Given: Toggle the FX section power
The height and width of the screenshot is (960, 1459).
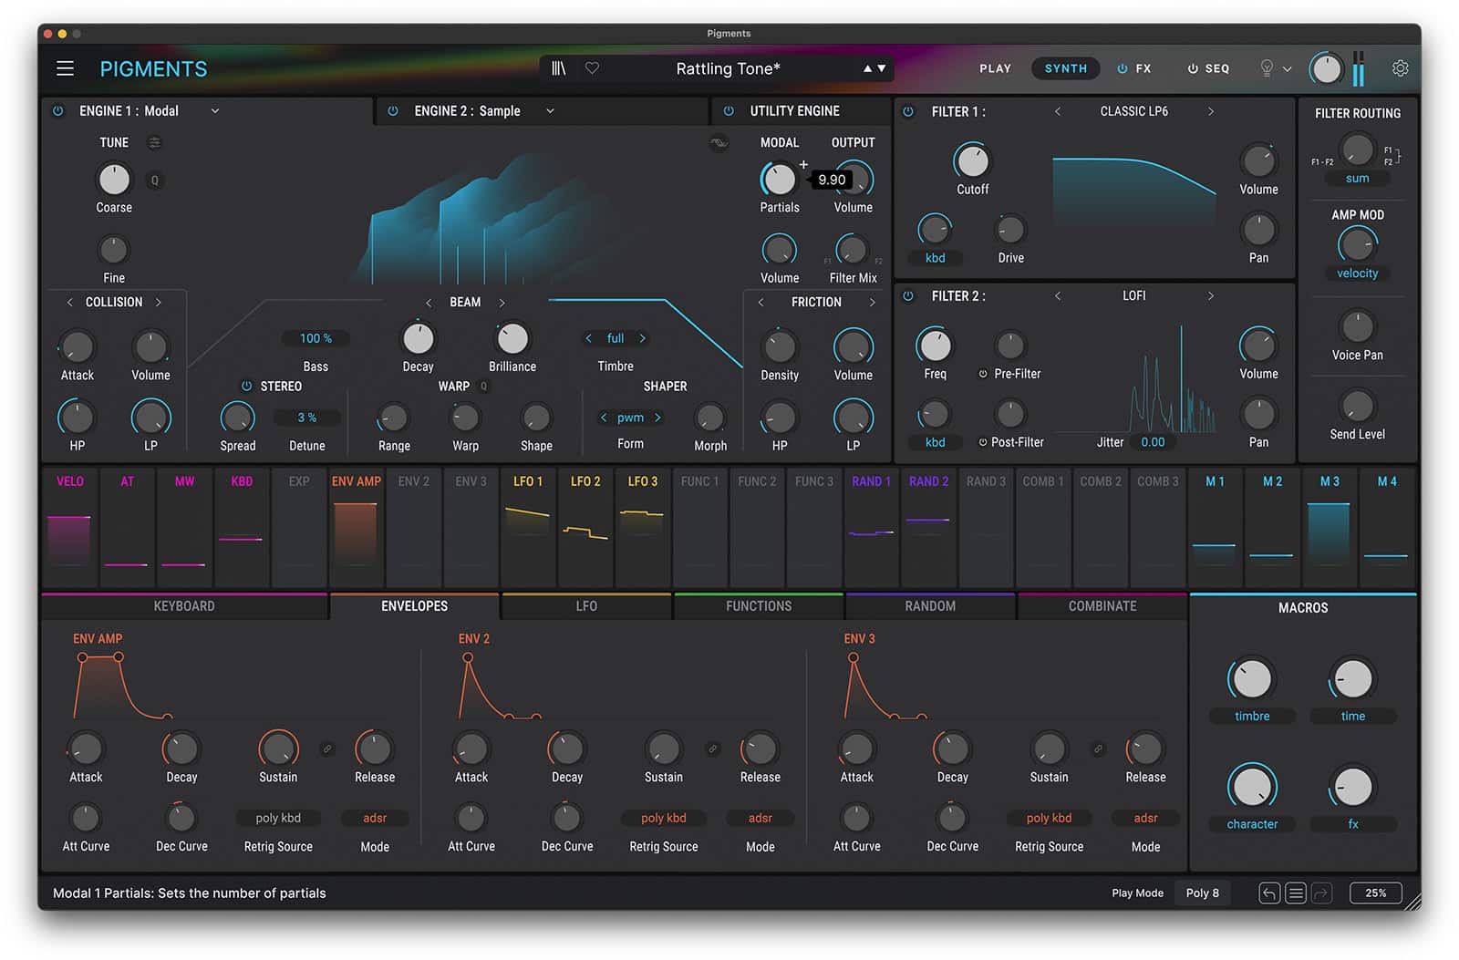Looking at the screenshot, I should [1123, 68].
